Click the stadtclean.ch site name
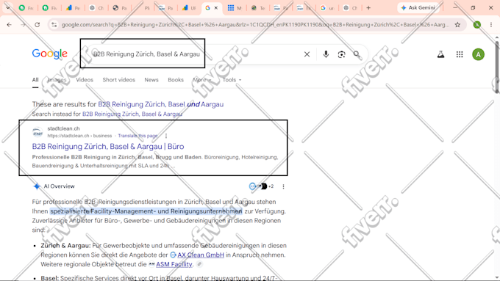Image resolution: width=500 pixels, height=281 pixels. pyautogui.click(x=63, y=128)
